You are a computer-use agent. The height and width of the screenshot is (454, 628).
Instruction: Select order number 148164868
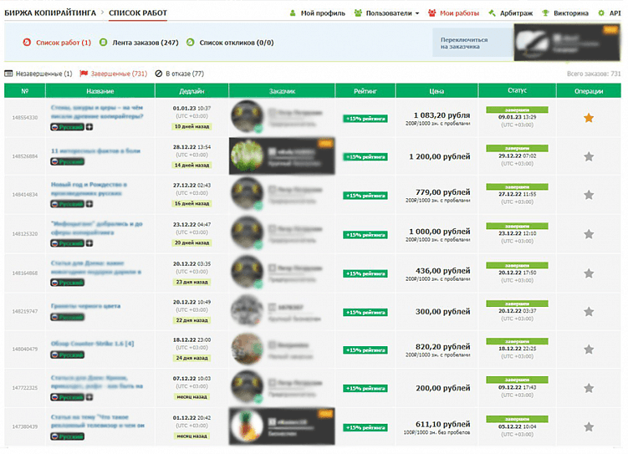25,273
